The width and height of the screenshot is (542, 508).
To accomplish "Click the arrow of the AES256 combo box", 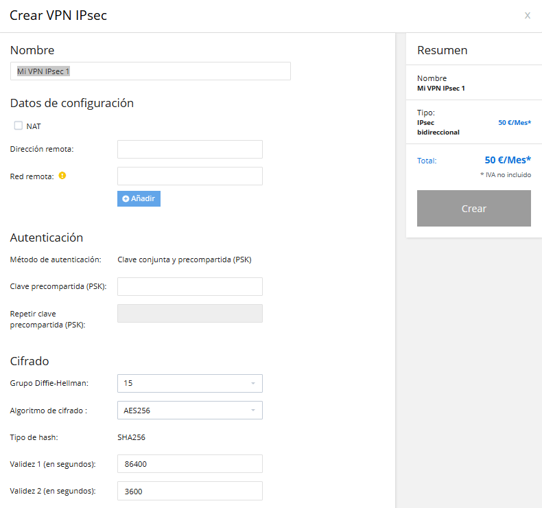I will [x=253, y=410].
